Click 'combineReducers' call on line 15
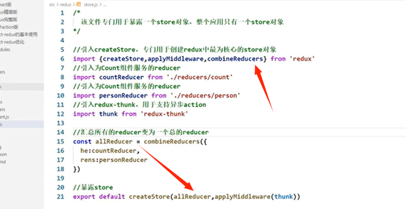Image resolution: width=406 pixels, height=209 pixels. coord(172,142)
